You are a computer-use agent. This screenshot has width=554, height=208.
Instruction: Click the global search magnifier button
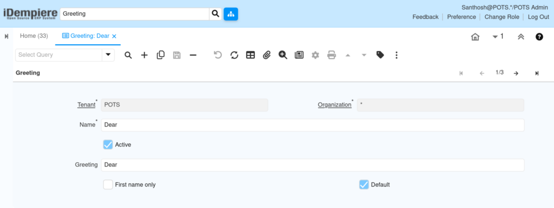tap(215, 14)
